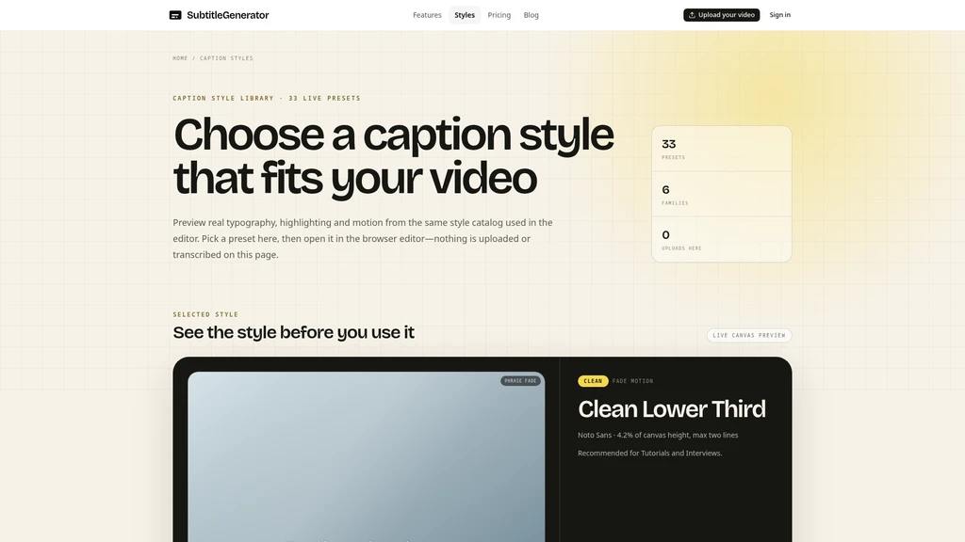Click the upload arrow icon in header button
Viewport: 965px width, 542px height.
click(x=692, y=15)
